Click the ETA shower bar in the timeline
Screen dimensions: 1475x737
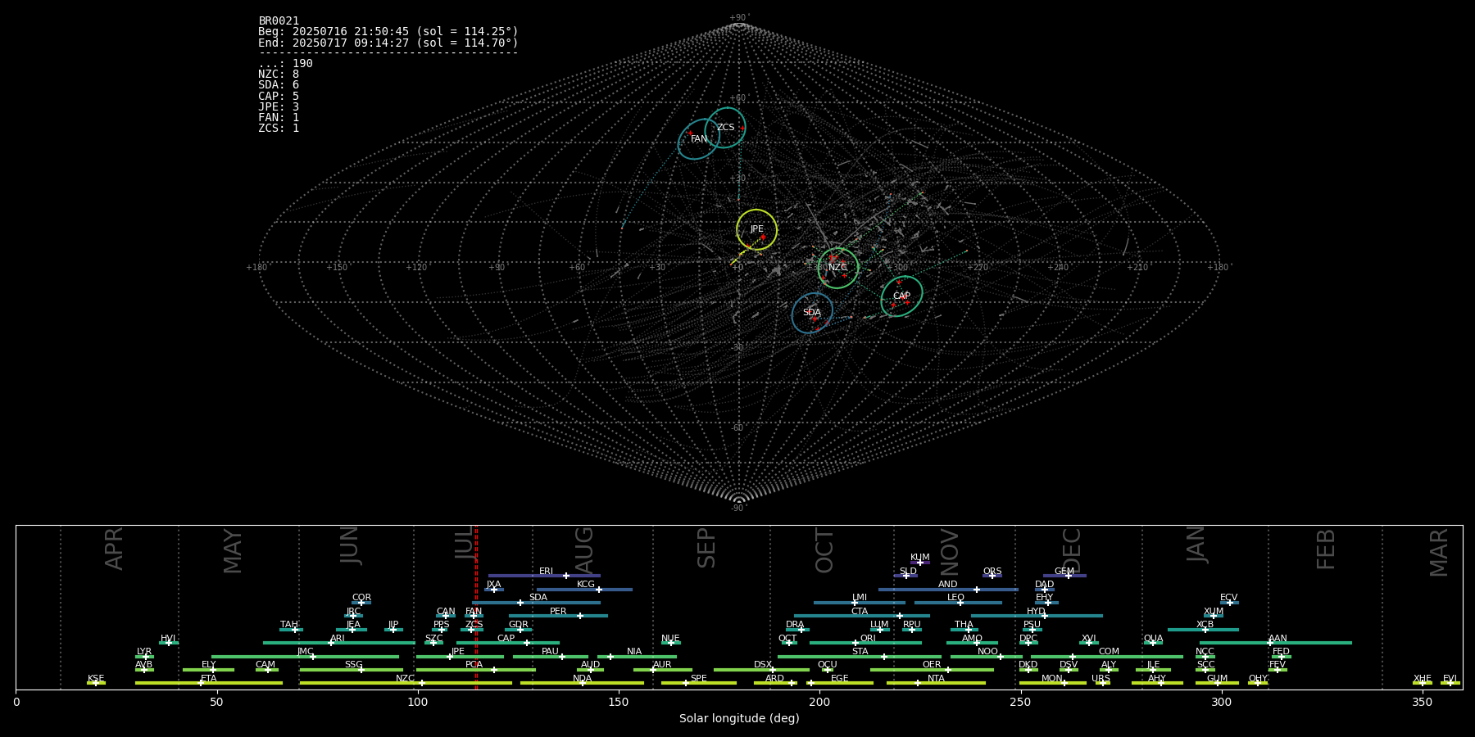tap(209, 683)
